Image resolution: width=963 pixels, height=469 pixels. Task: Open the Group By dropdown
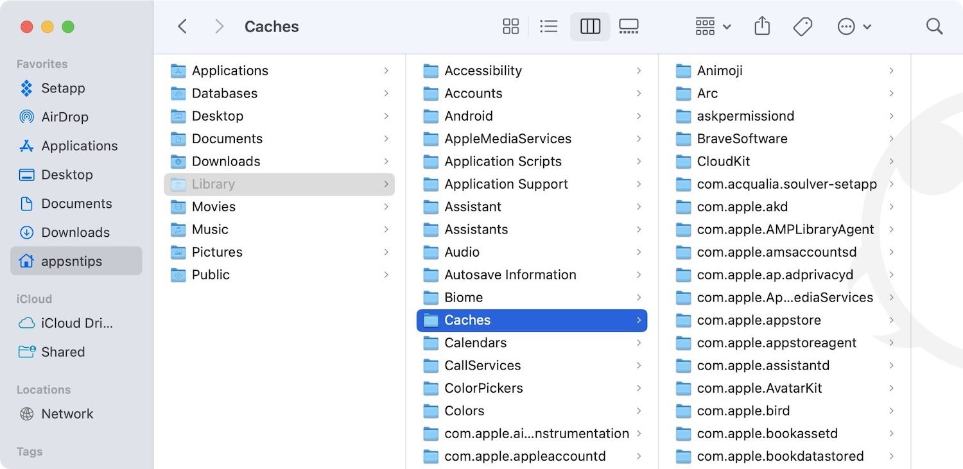pos(713,26)
